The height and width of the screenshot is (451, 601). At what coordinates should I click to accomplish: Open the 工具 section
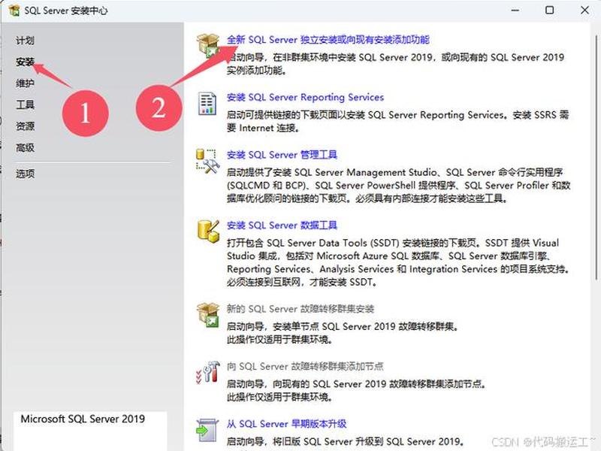(x=25, y=104)
